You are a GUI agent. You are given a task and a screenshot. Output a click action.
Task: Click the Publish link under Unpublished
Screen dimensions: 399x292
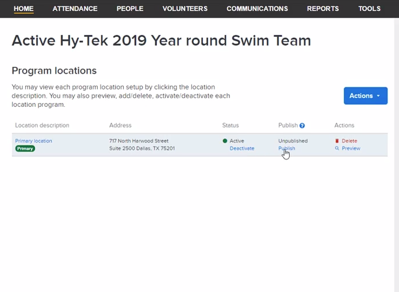pos(286,148)
